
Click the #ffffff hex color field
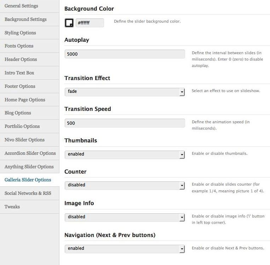tap(90, 23)
